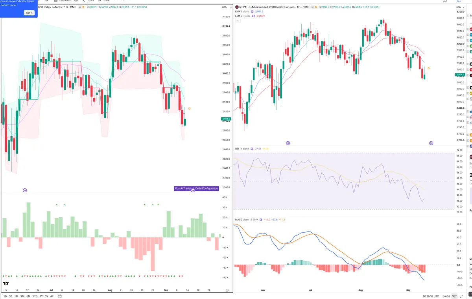Viewport: 472px width, 299px height.
Task: Open the go to date calendar icon
Action: 59,296
